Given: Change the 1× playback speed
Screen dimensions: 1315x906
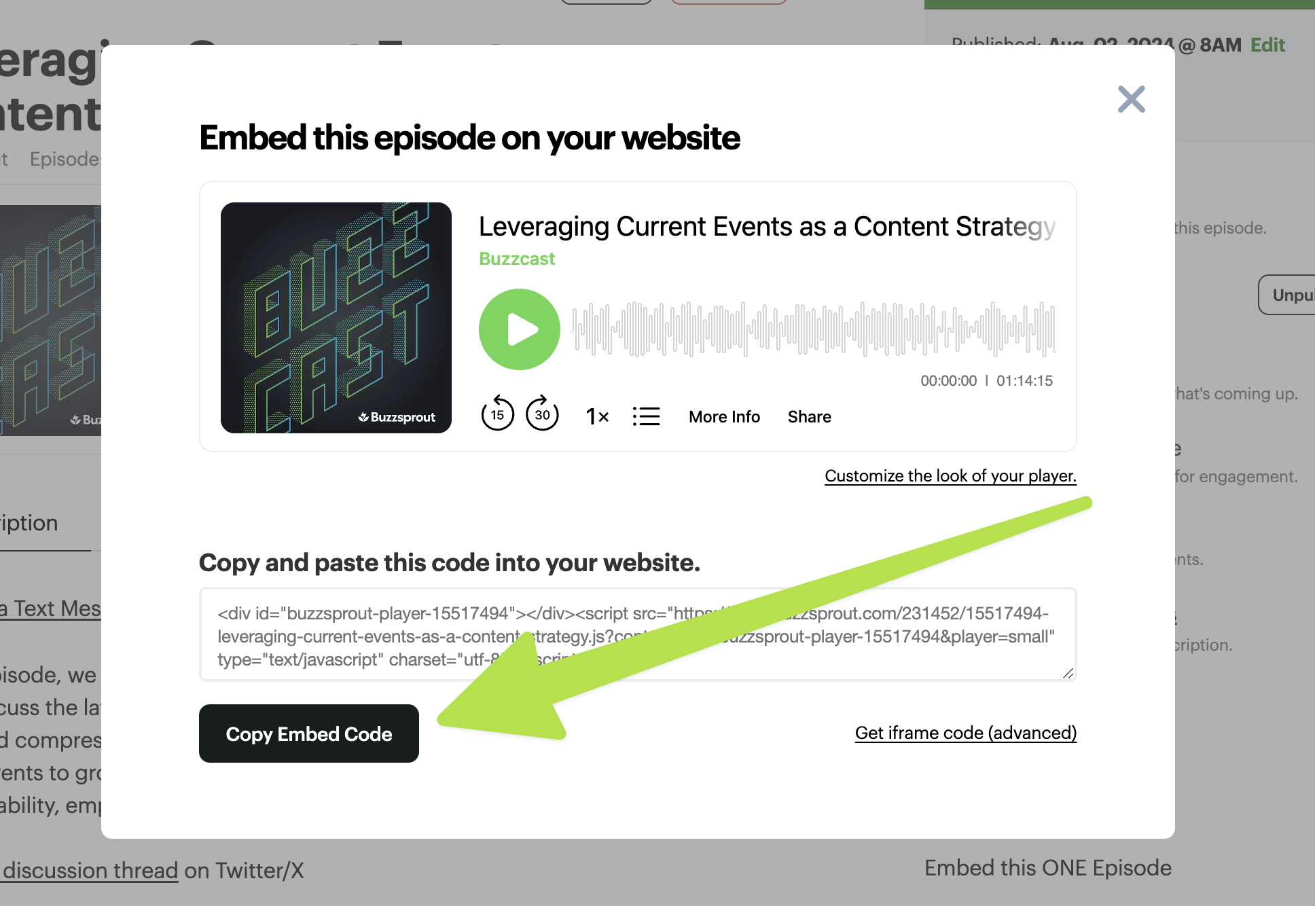Looking at the screenshot, I should (597, 416).
